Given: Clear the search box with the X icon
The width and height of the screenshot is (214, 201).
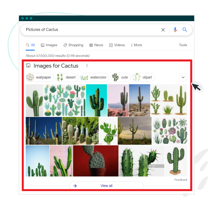Looking at the screenshot, I should point(163,30).
